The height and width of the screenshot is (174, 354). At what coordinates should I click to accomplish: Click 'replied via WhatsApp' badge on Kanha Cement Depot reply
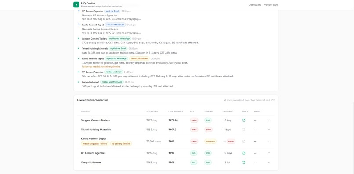point(116,58)
